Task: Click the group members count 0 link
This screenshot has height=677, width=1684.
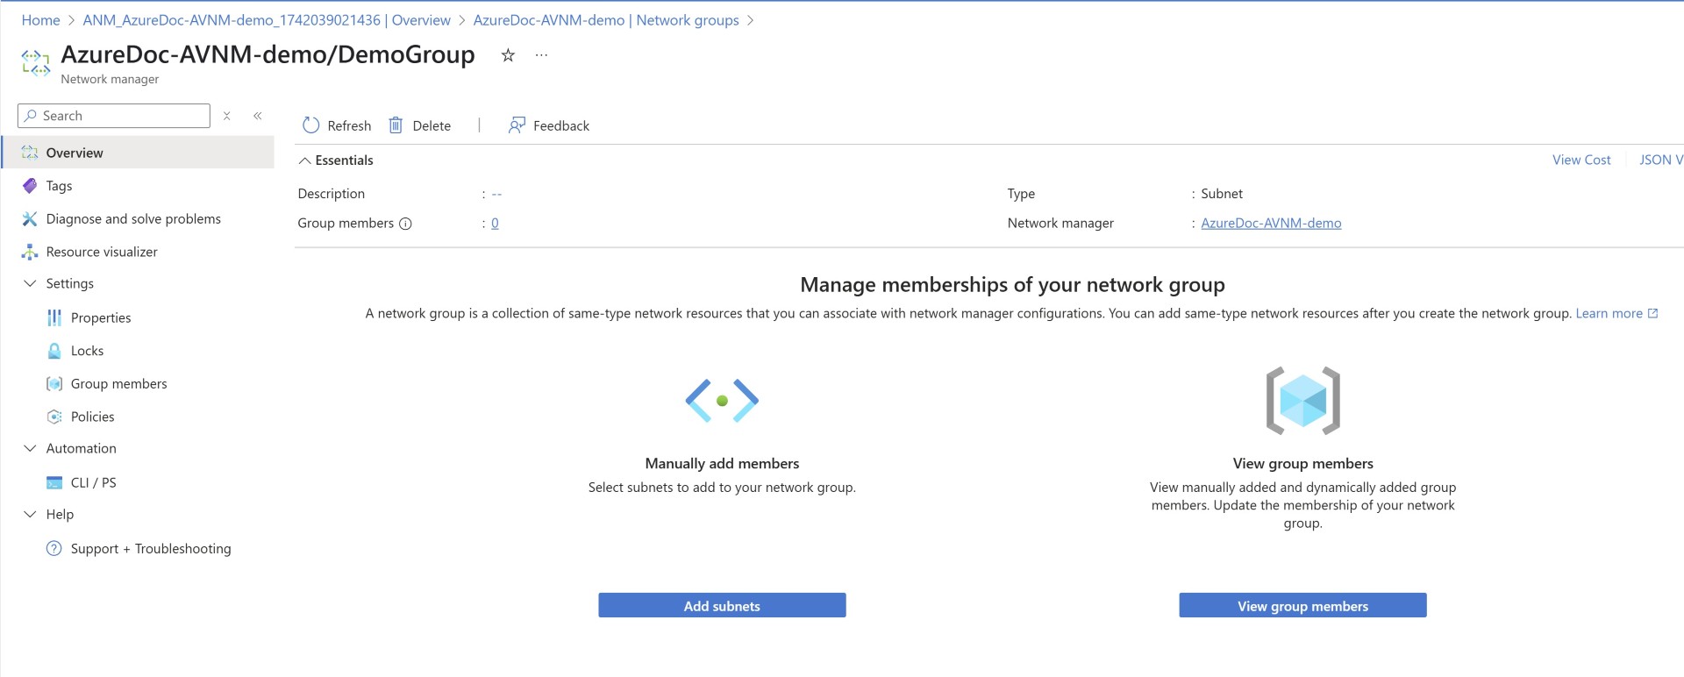Action: 495,224
